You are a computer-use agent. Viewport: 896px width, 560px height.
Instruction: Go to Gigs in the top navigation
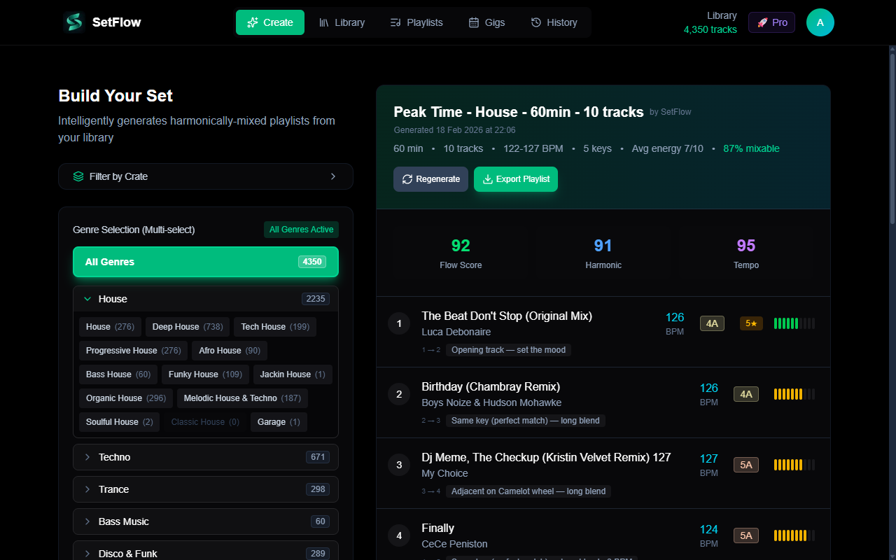(486, 22)
